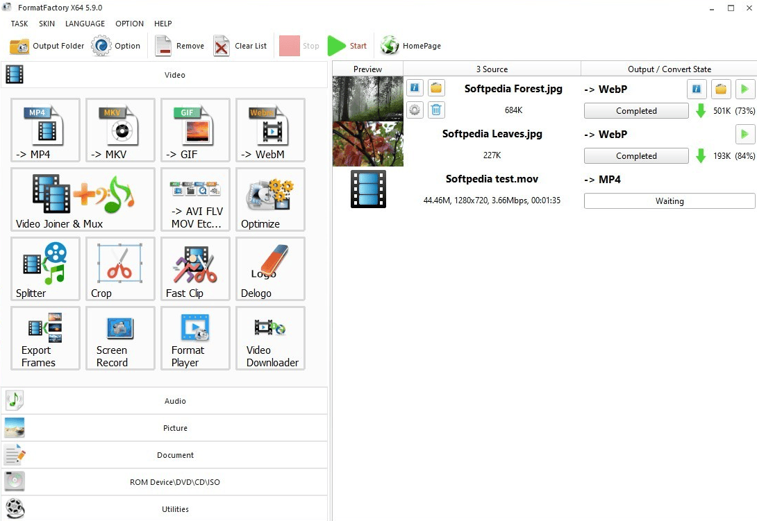Image resolution: width=757 pixels, height=521 pixels.
Task: Collapse the Video category header
Action: tap(164, 75)
